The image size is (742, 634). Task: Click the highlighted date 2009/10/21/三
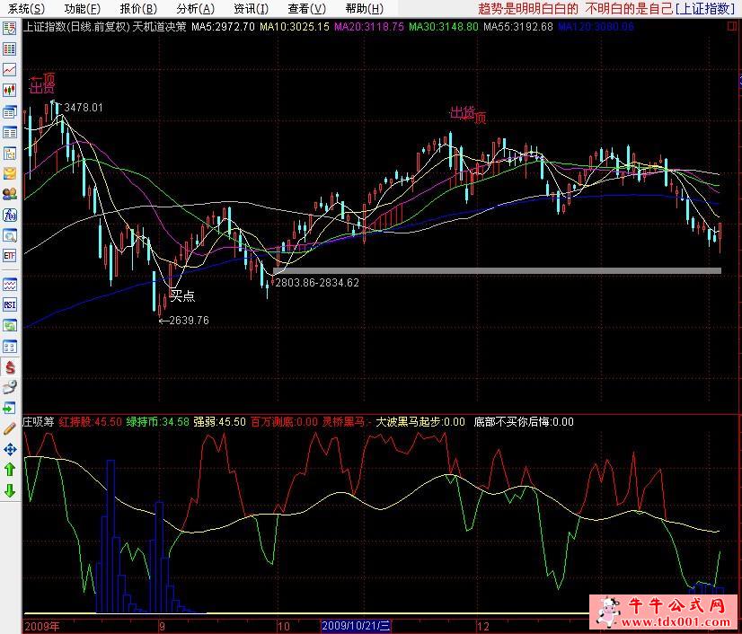point(356,627)
